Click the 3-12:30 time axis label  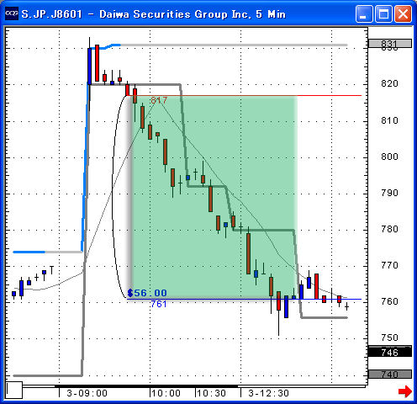[268, 393]
